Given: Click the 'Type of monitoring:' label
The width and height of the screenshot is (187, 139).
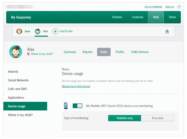Looking at the screenshot, I should [76, 118].
